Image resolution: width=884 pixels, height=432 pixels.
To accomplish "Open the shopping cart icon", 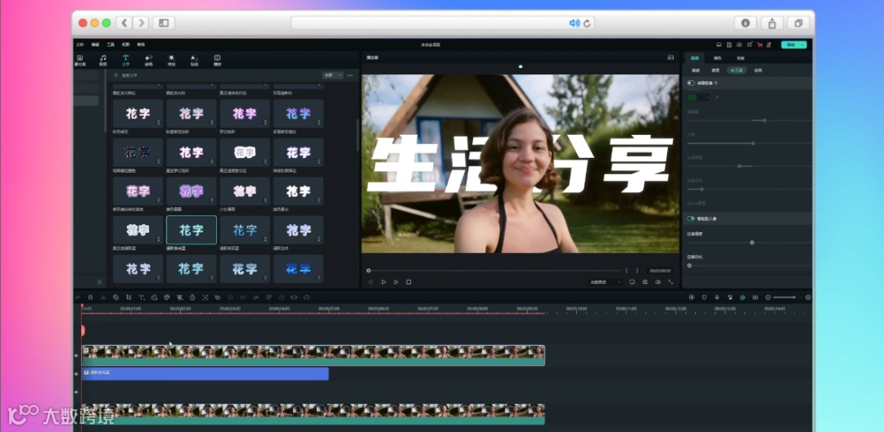I will [760, 44].
